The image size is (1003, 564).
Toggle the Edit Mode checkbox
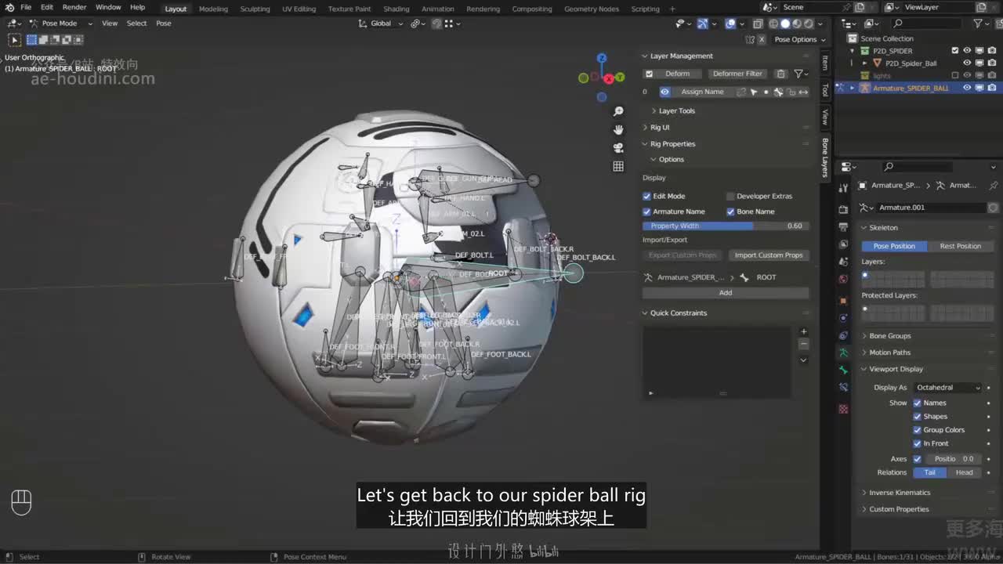click(x=647, y=196)
